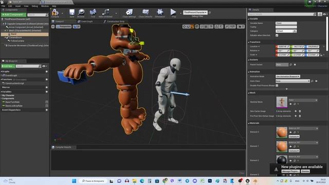Open viewport options arrow dropdown
The image size is (329, 185).
(x=53, y=27)
